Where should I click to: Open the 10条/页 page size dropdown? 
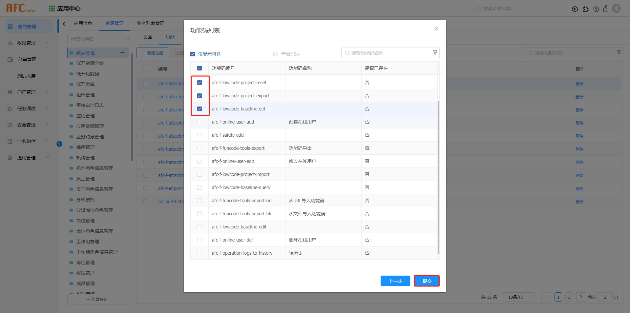[518, 297]
